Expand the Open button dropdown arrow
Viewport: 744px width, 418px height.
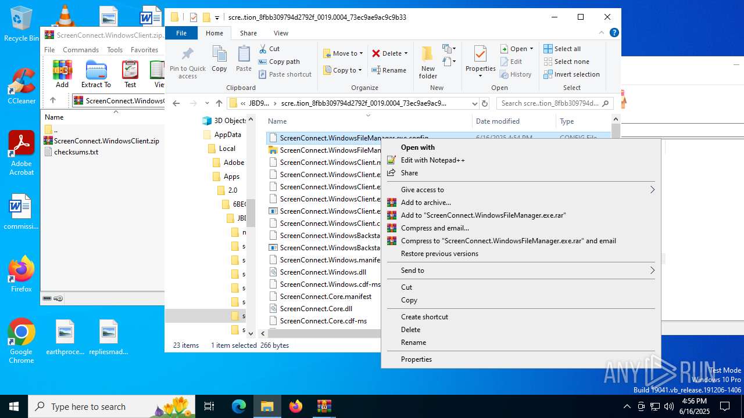pos(531,49)
